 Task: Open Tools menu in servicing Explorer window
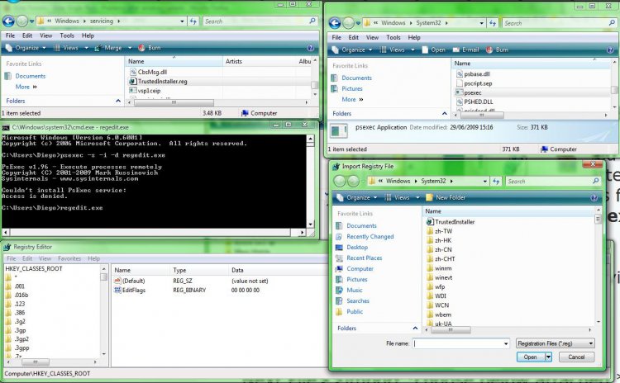click(x=67, y=35)
